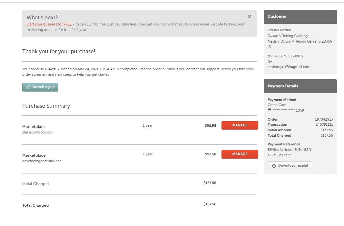Close the "What's next?" banner
The height and width of the screenshot is (226, 344).
pos(250,16)
